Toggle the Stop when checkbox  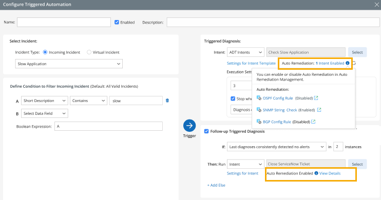tap(233, 98)
